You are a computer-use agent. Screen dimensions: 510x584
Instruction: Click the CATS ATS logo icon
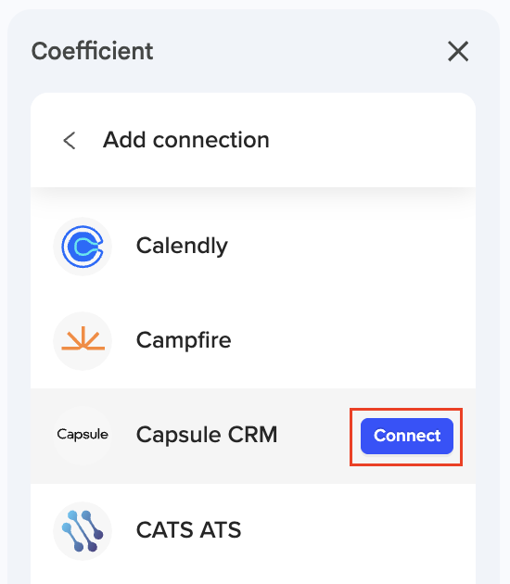[83, 530]
